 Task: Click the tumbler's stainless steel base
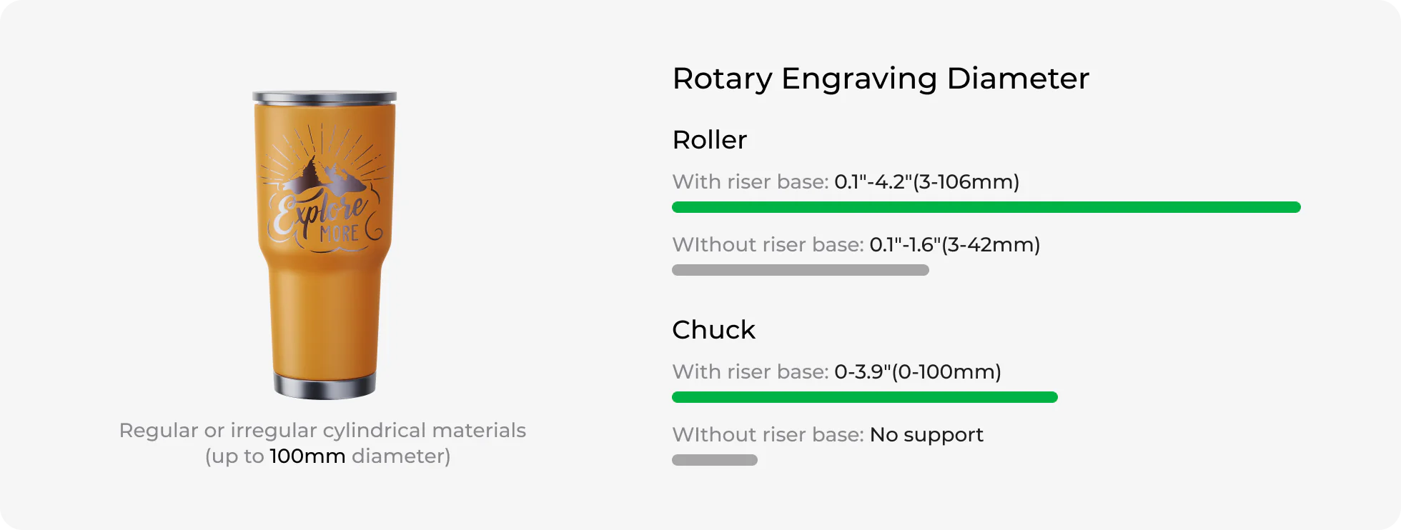[324, 386]
